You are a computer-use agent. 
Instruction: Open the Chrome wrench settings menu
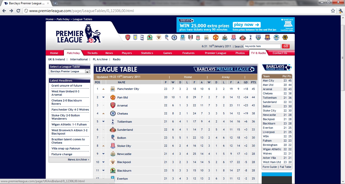click(x=341, y=11)
